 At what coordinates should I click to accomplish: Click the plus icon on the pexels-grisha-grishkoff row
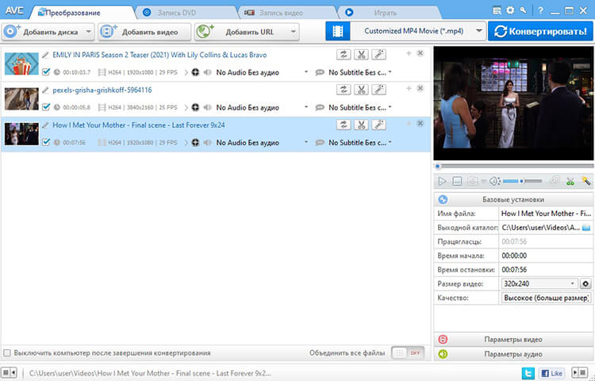click(409, 88)
